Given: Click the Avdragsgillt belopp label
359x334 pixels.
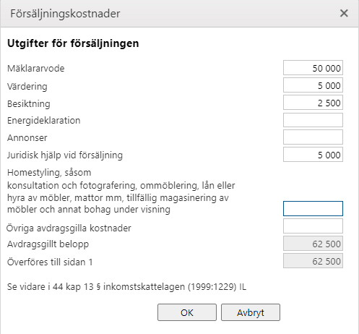Looking at the screenshot, I should [48, 244].
